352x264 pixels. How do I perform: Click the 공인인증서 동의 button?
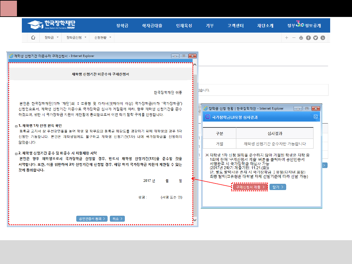tap(91, 219)
